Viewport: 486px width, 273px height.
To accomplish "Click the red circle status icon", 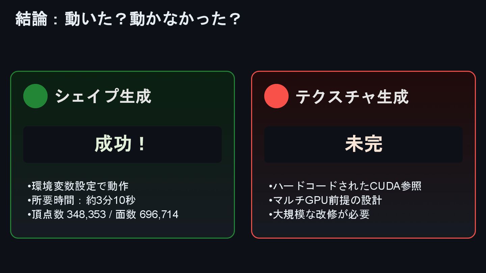I will [276, 96].
